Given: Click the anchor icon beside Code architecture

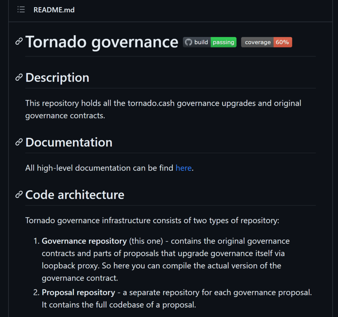Looking at the screenshot, I should coord(18,195).
